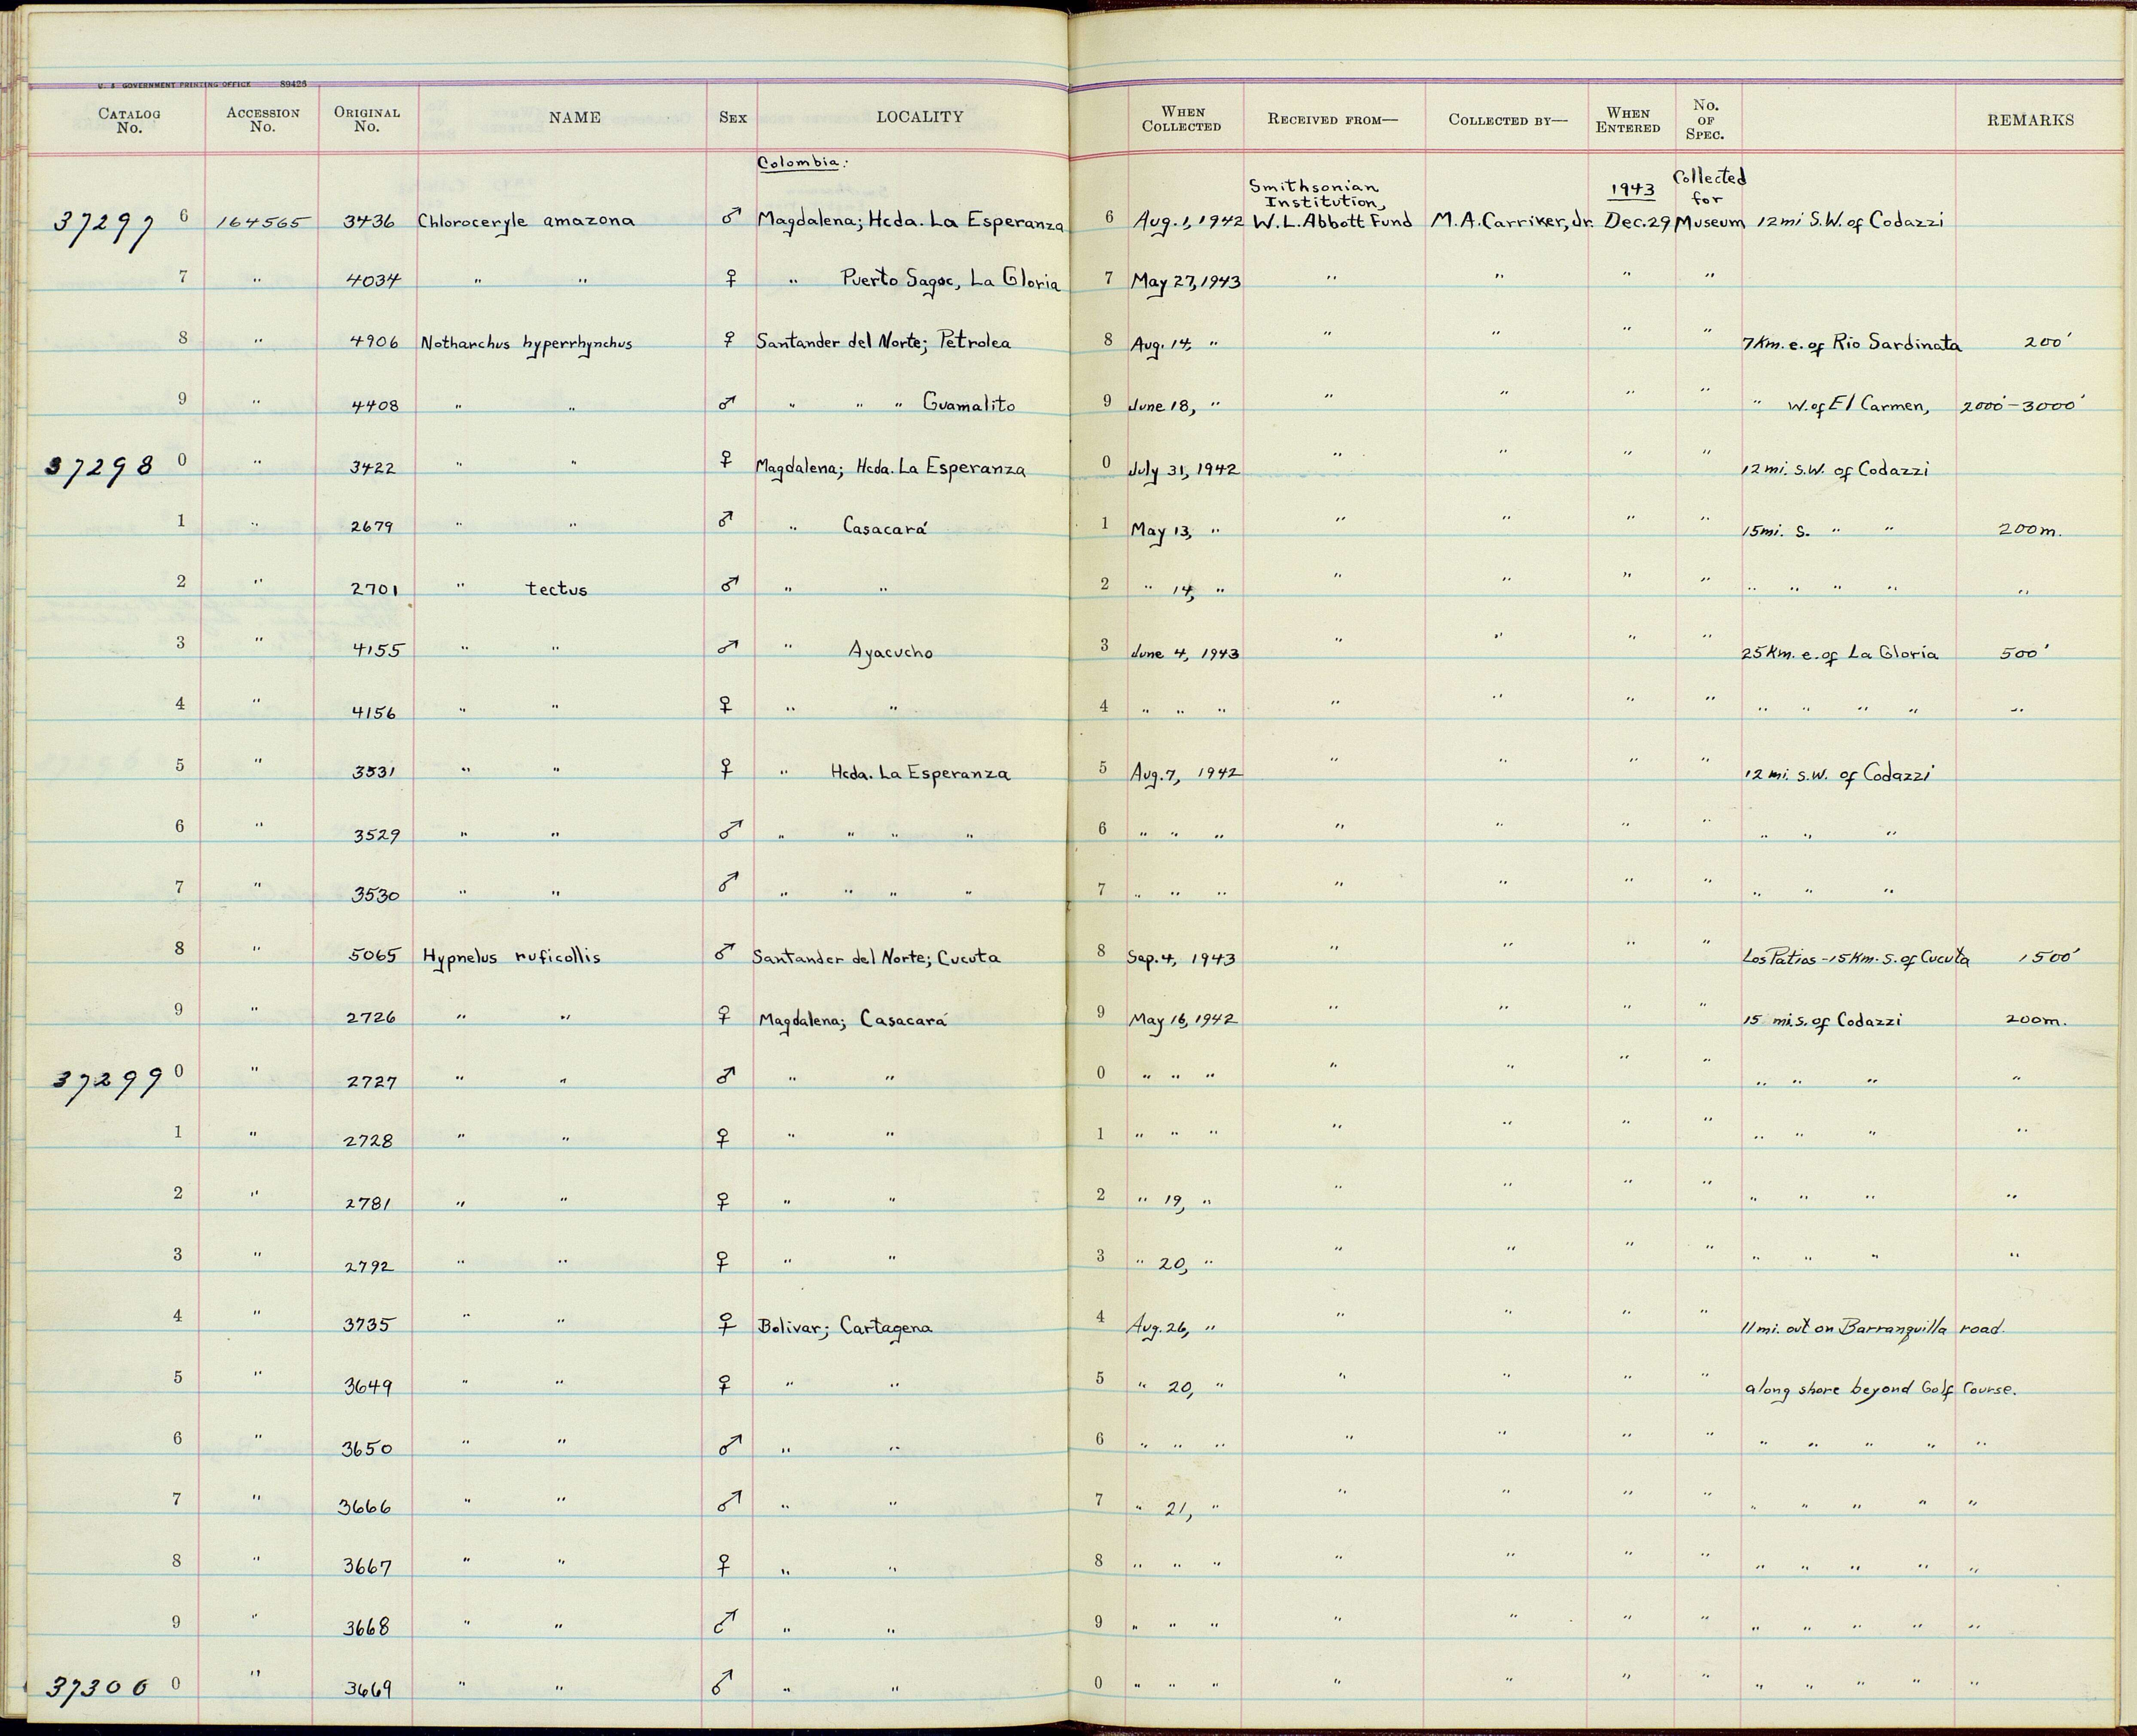2137x1736 pixels.
Task: Click original number 2726
Action: tap(371, 1018)
